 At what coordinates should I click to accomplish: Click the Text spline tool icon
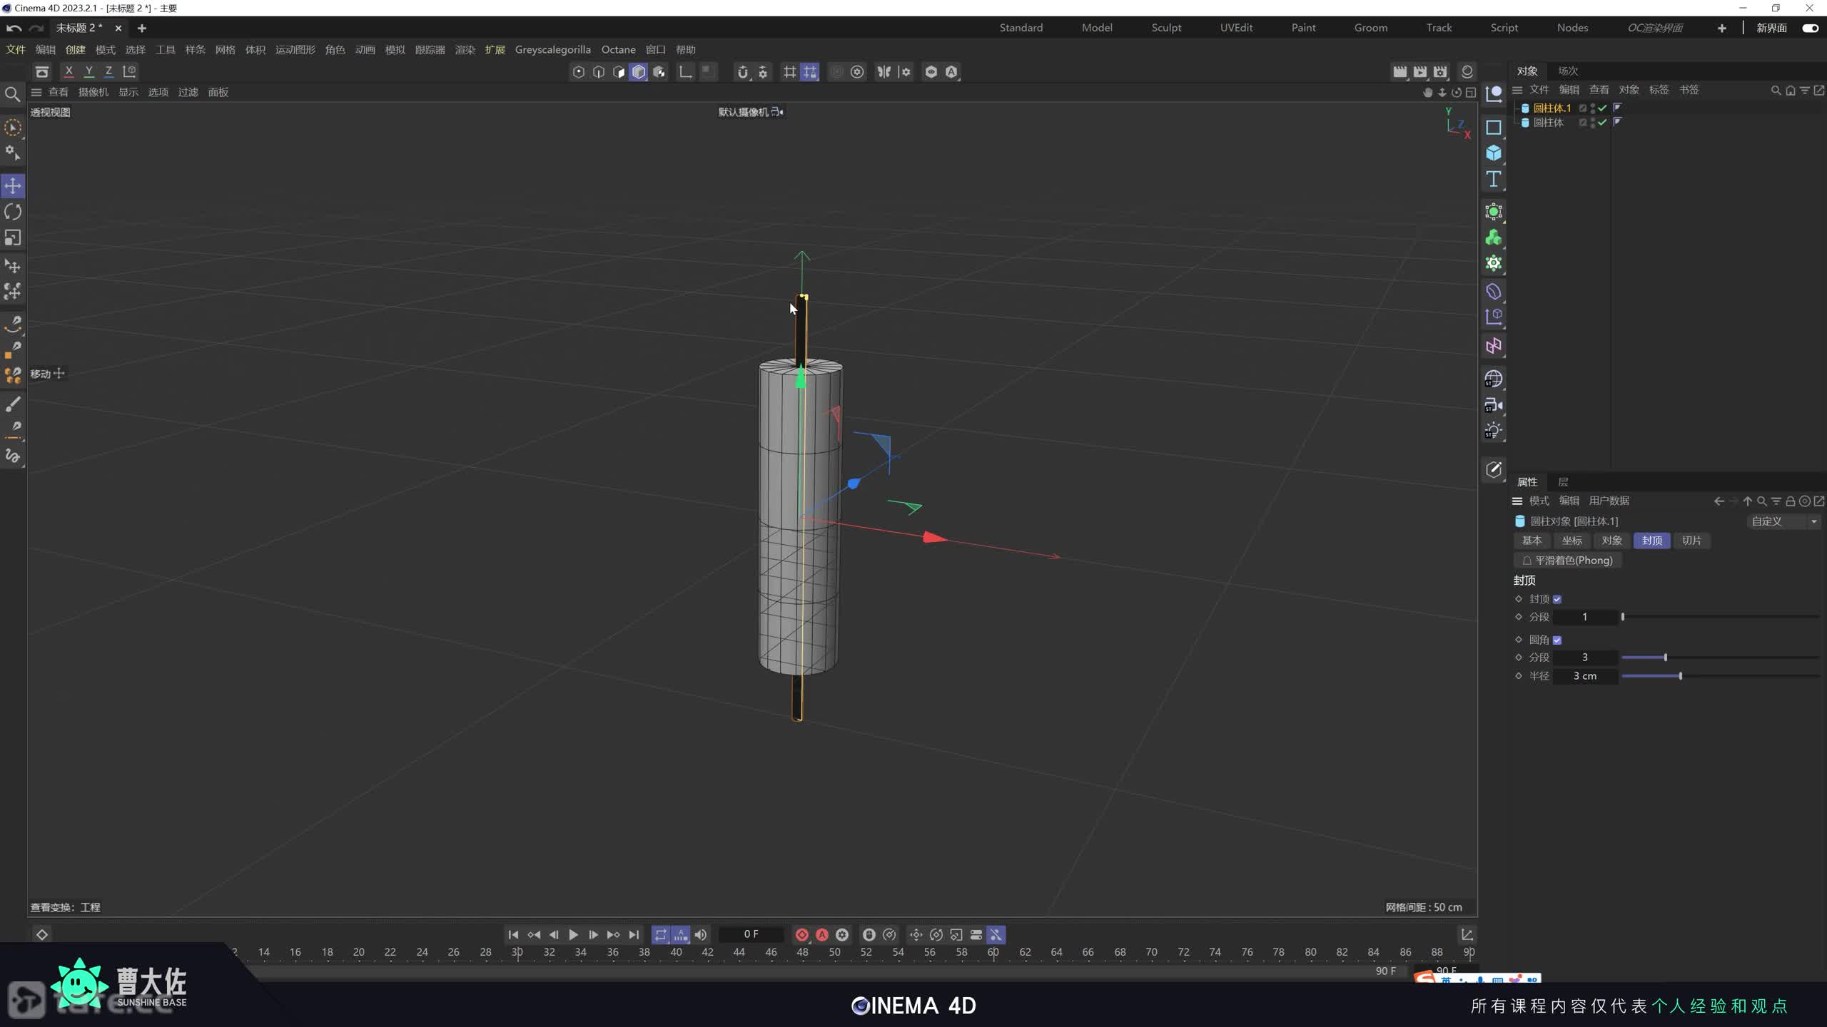coord(1493,179)
